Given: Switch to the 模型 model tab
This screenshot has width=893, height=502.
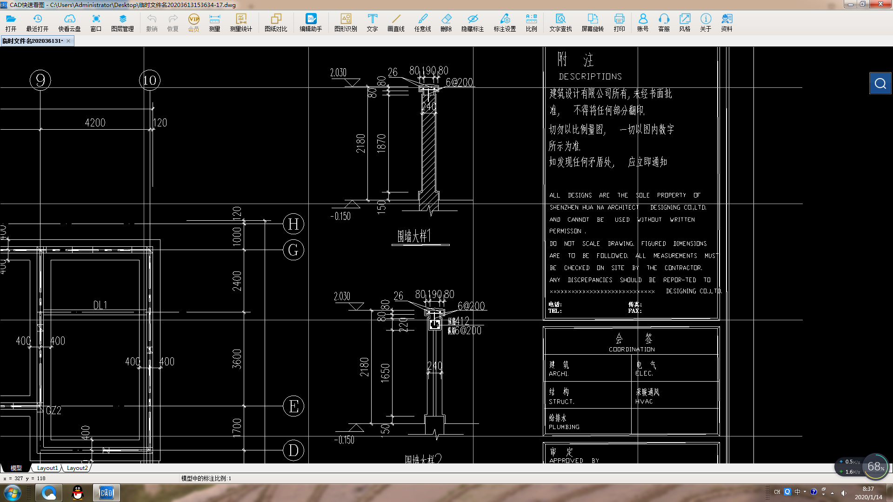Looking at the screenshot, I should pos(16,468).
